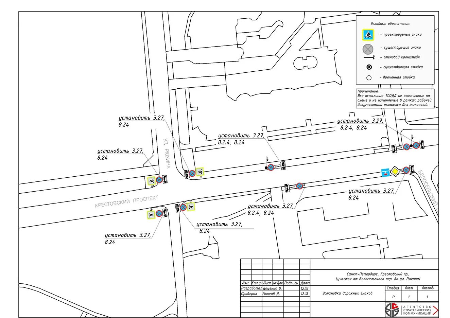Click the name 'Доценко В.'
Screen dimensions: 450x318
pos(272,288)
